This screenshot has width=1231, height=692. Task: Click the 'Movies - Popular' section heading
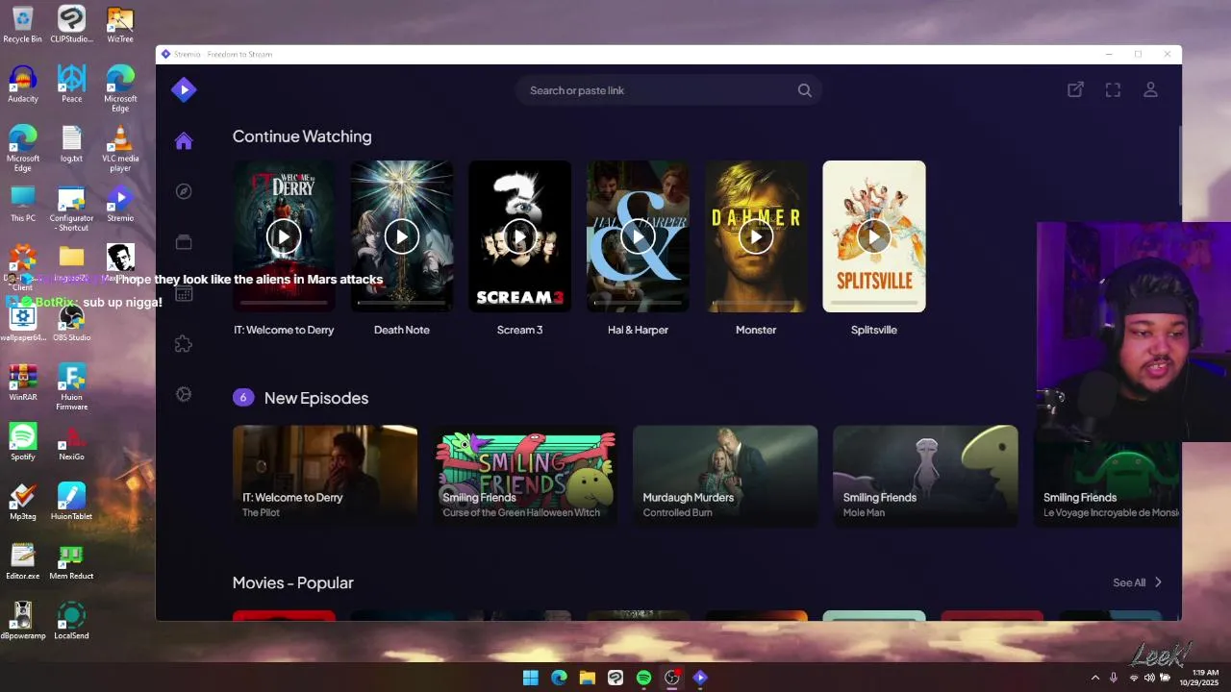pos(293,582)
